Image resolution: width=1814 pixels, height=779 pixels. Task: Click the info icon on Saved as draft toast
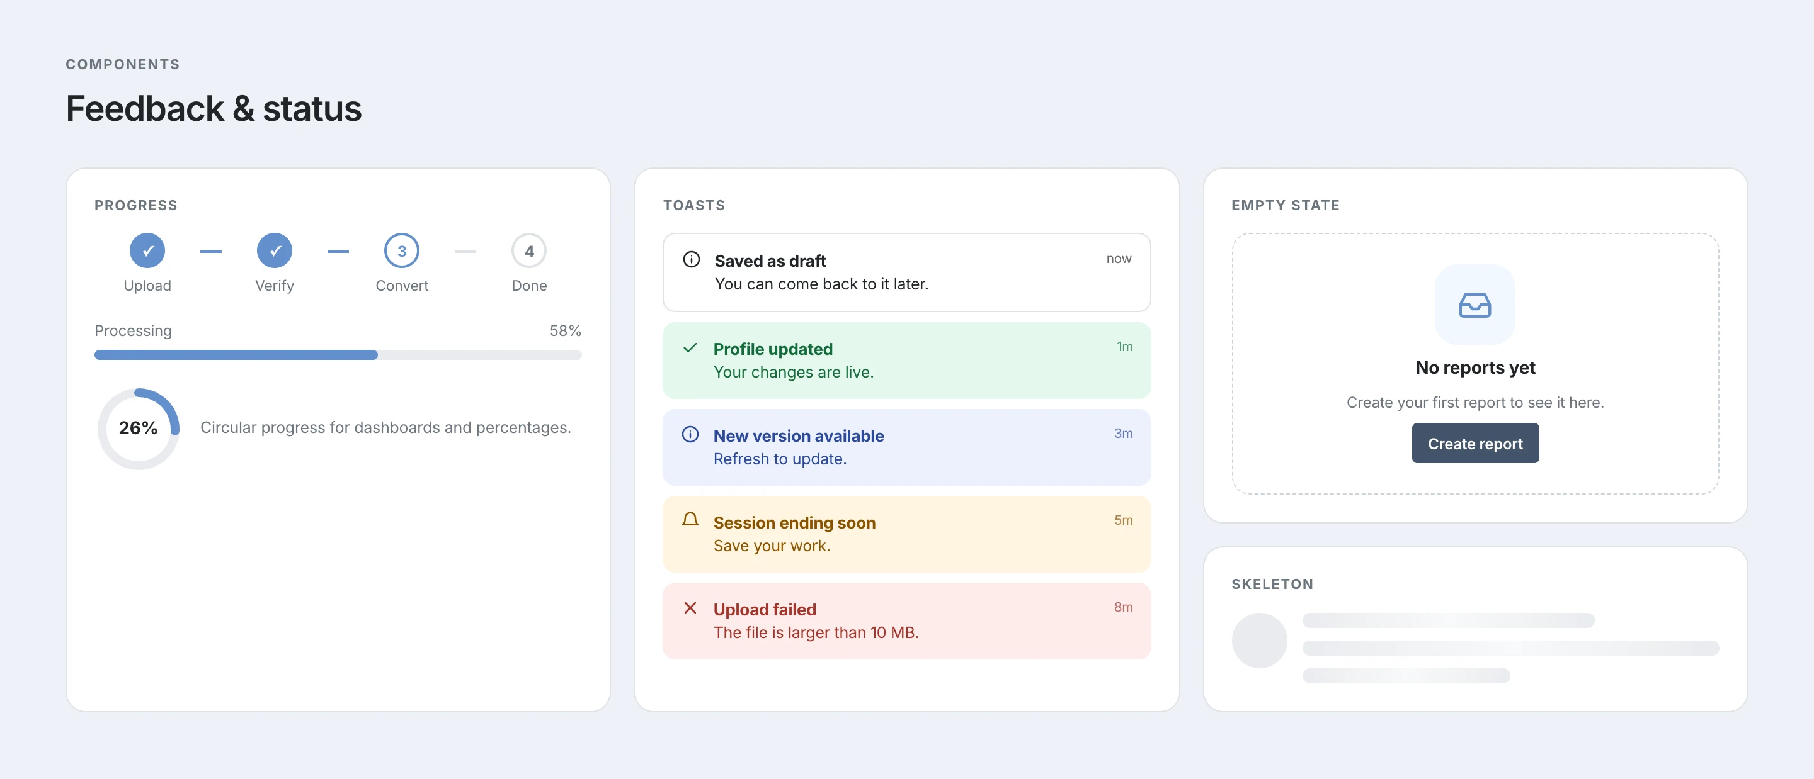pyautogui.click(x=692, y=260)
